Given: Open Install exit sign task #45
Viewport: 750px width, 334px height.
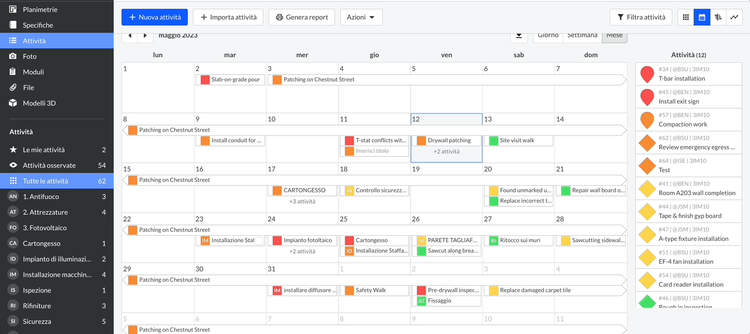Looking at the screenshot, I should (688, 97).
